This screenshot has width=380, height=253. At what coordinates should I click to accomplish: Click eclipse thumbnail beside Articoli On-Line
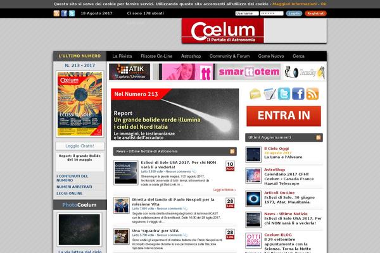[x=253, y=199]
